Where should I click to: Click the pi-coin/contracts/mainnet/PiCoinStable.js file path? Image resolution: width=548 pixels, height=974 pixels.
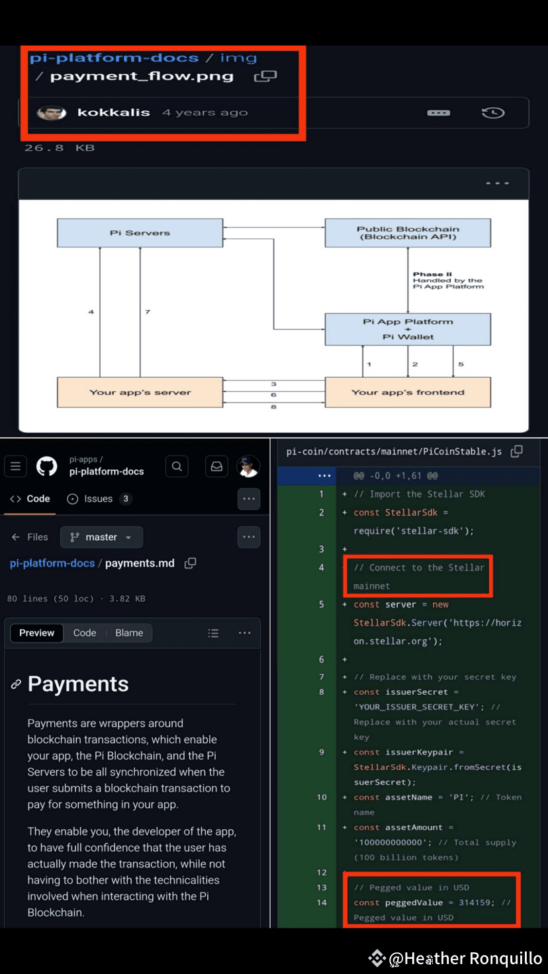coord(394,452)
